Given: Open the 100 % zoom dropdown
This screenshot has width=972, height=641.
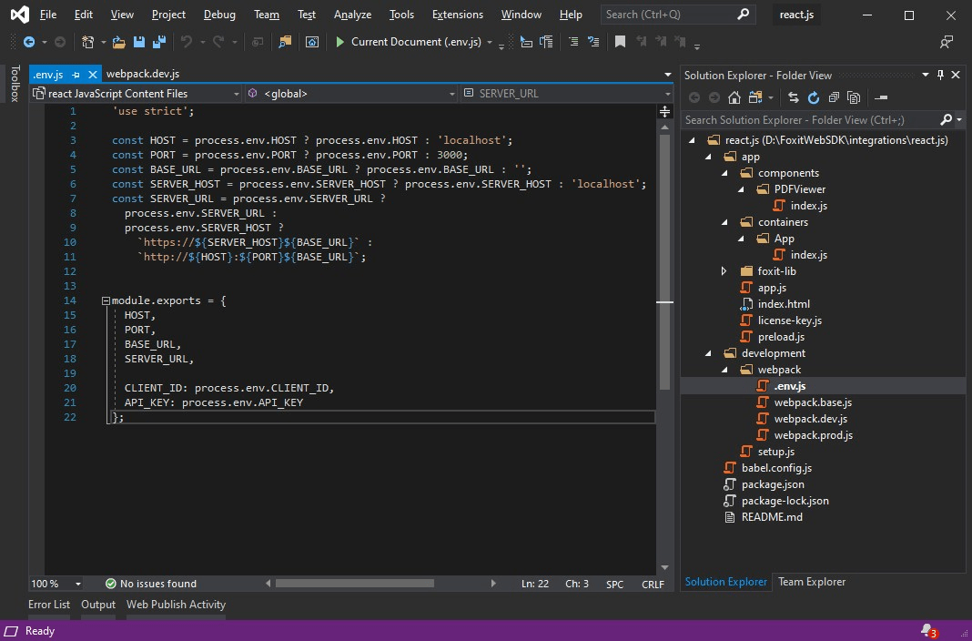Looking at the screenshot, I should (x=77, y=584).
